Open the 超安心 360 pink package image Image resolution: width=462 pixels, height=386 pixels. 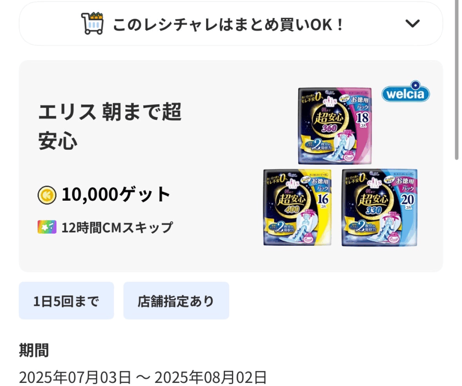click(335, 126)
